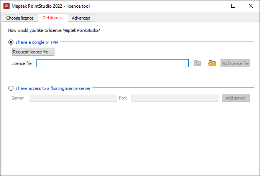Click the 'Add licence file' button
The height and width of the screenshot is (176, 260).
235,63
